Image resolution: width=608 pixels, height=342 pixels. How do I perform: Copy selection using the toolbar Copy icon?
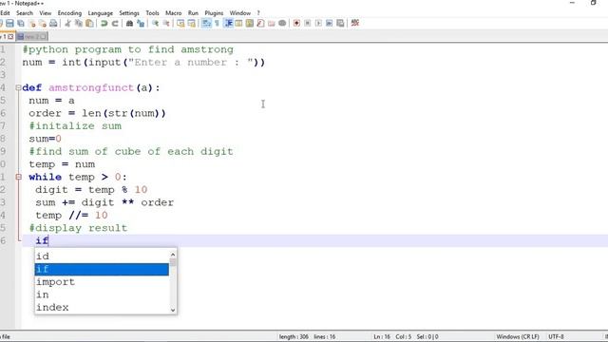click(79, 23)
